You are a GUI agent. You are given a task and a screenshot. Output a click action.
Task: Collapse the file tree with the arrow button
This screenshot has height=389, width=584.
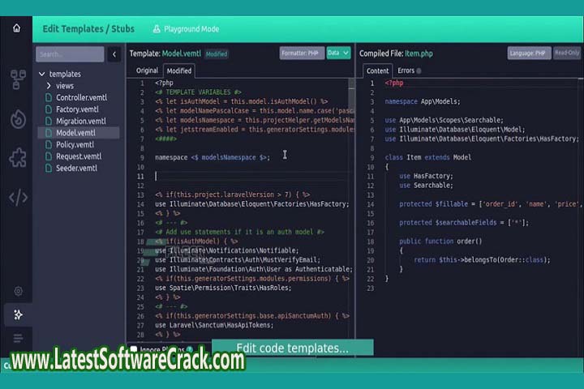pos(114,54)
